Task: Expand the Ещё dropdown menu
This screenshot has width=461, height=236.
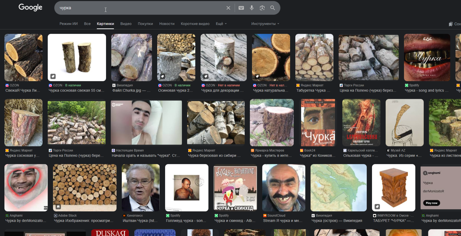Action: pos(221,24)
